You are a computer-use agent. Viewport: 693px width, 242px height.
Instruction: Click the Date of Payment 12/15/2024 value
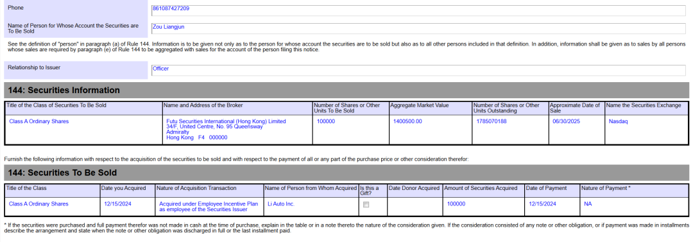pos(542,204)
